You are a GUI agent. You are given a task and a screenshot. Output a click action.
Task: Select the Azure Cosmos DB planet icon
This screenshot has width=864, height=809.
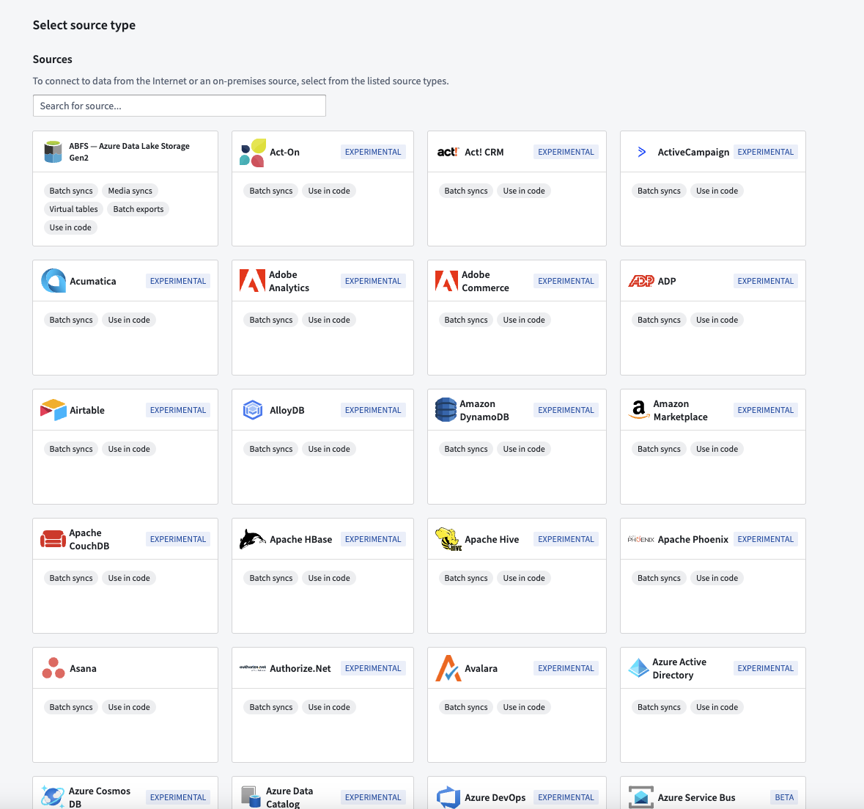pyautogui.click(x=52, y=797)
